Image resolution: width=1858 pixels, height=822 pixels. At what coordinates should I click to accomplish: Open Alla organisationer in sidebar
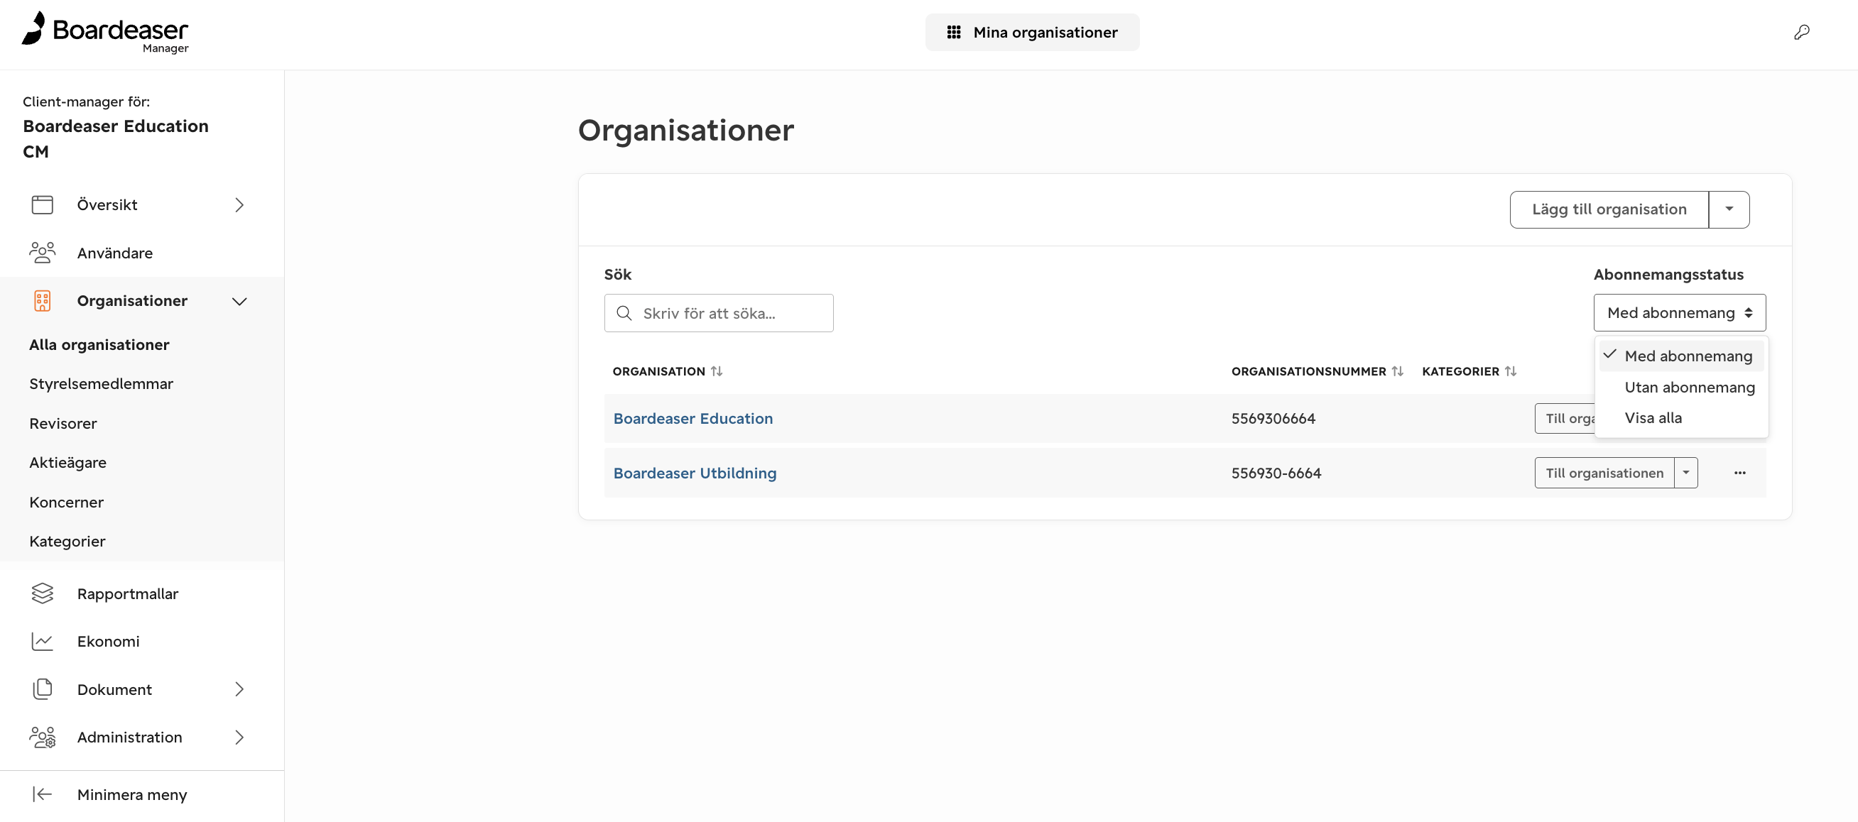coord(99,345)
